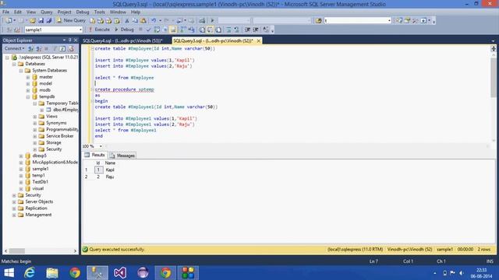499x280 pixels.
Task: Collapse the tempdb database node
Action: tap(28, 96)
